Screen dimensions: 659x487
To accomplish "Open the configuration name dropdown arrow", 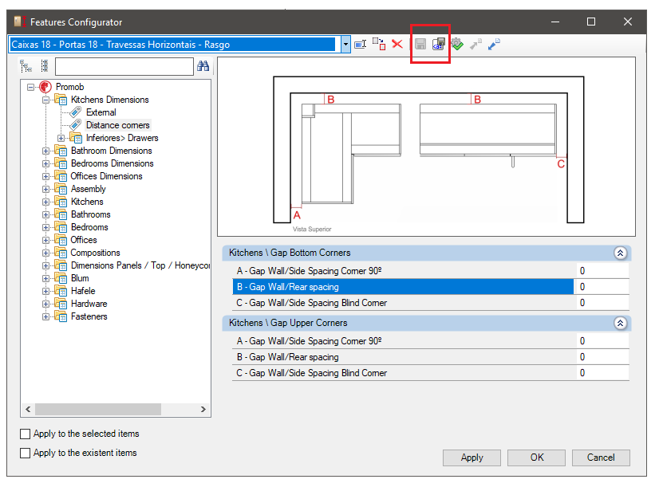I will coord(345,44).
